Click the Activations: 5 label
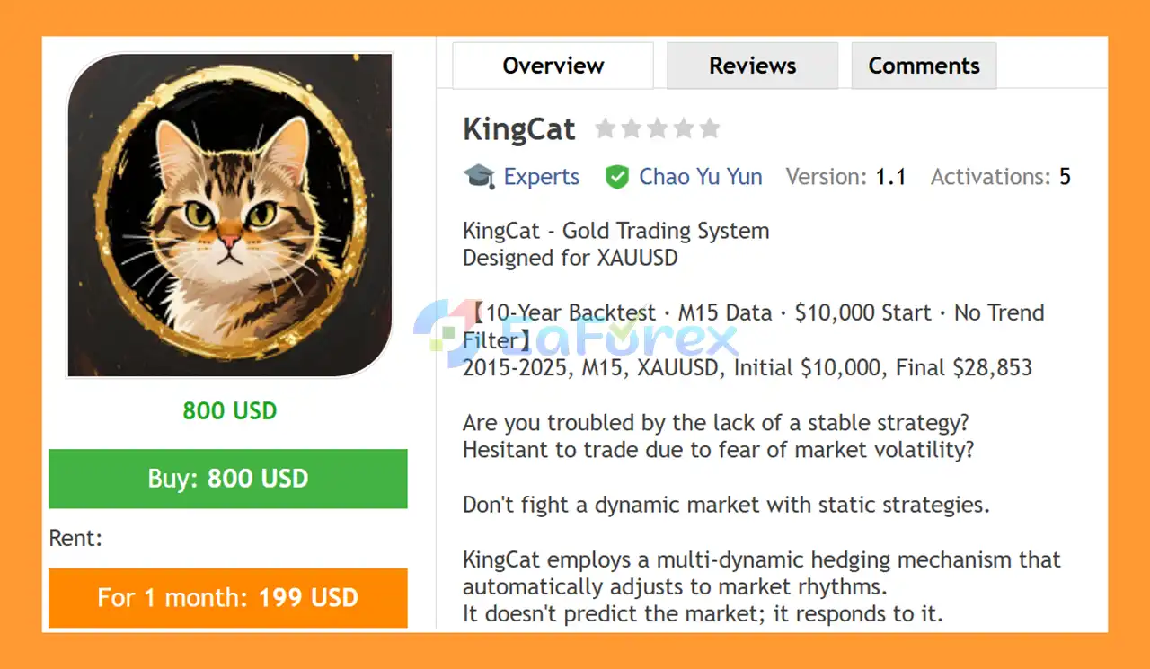The height and width of the screenshot is (669, 1150). [1000, 177]
